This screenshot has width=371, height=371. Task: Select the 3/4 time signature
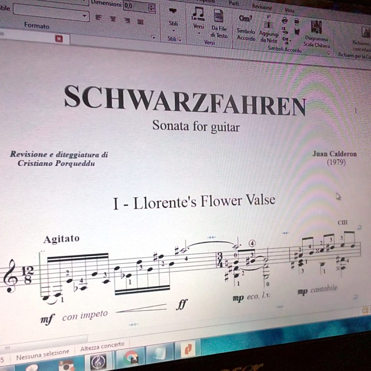coord(220,260)
